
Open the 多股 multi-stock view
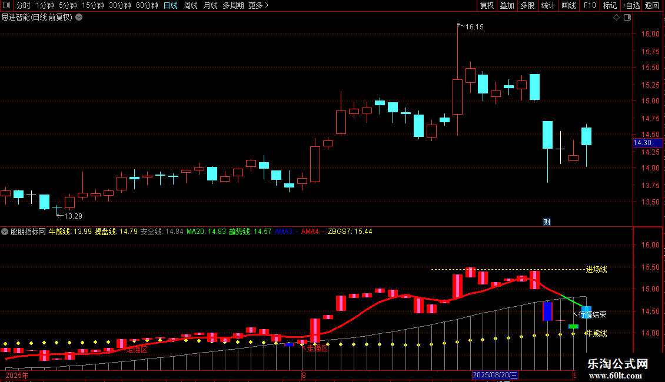527,5
